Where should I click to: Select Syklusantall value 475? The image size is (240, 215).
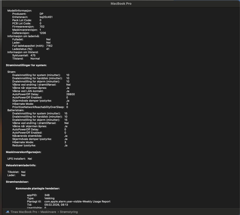click(33, 55)
